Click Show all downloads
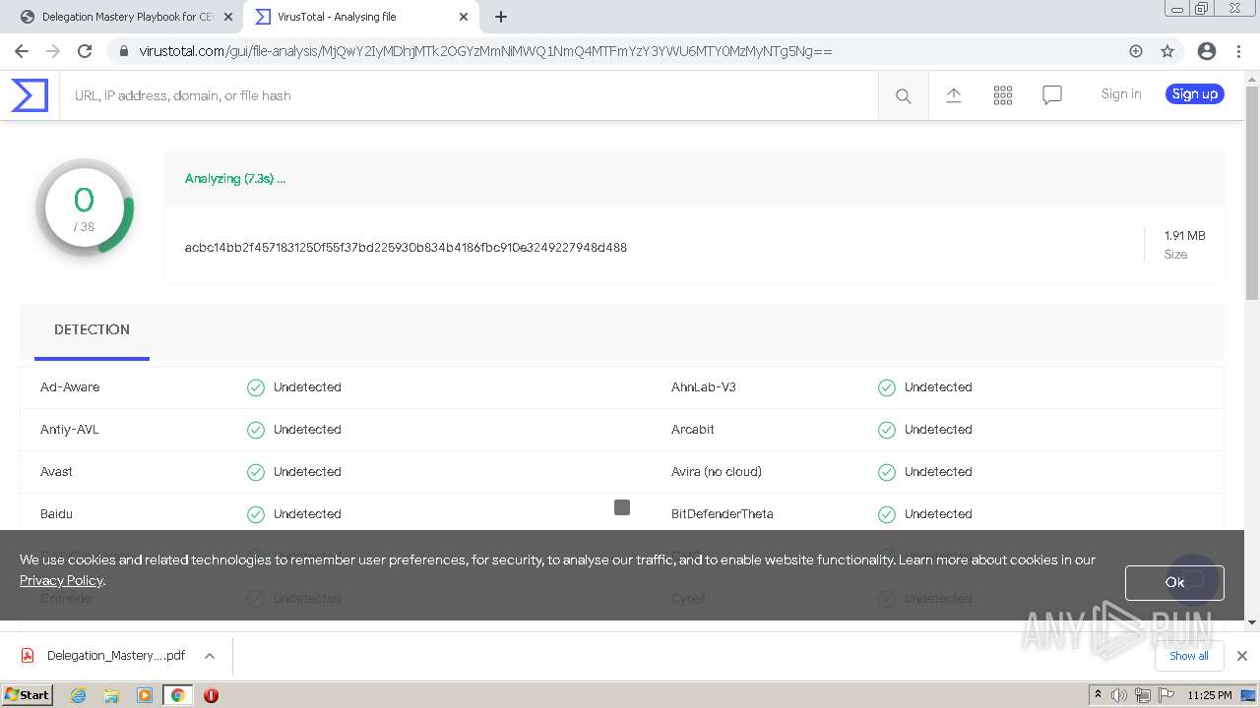This screenshot has width=1260, height=708. [x=1189, y=656]
